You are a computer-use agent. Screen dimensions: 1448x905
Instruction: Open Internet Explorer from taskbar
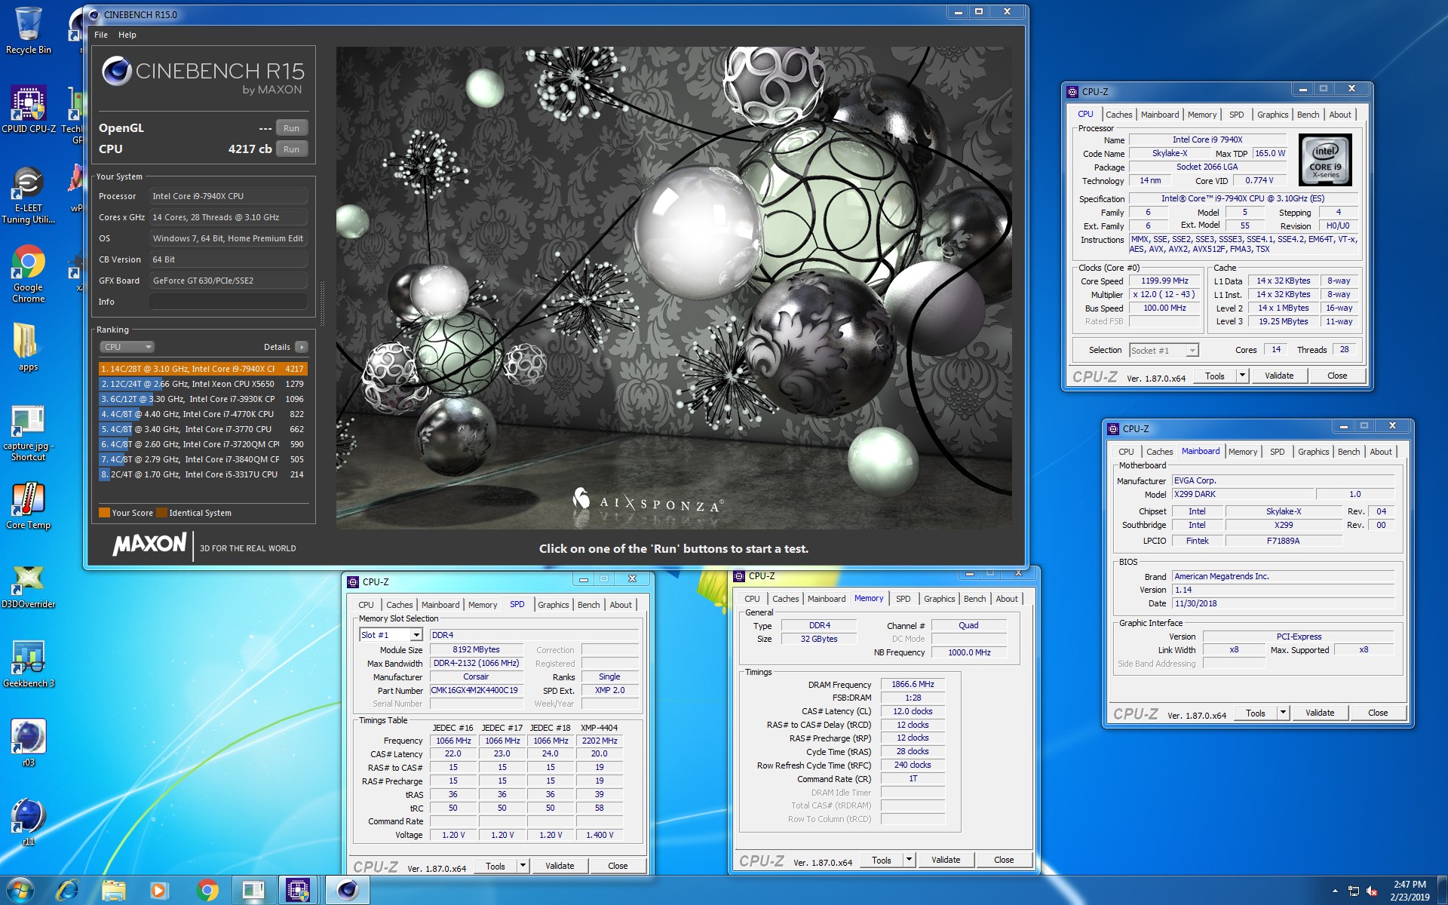point(67,891)
